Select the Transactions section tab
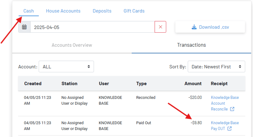 point(191,45)
